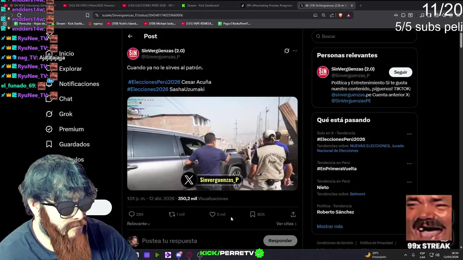Open NUEVAS ELECCIONES trend link
Image resolution: width=463 pixels, height=260 pixels.
click(x=369, y=146)
